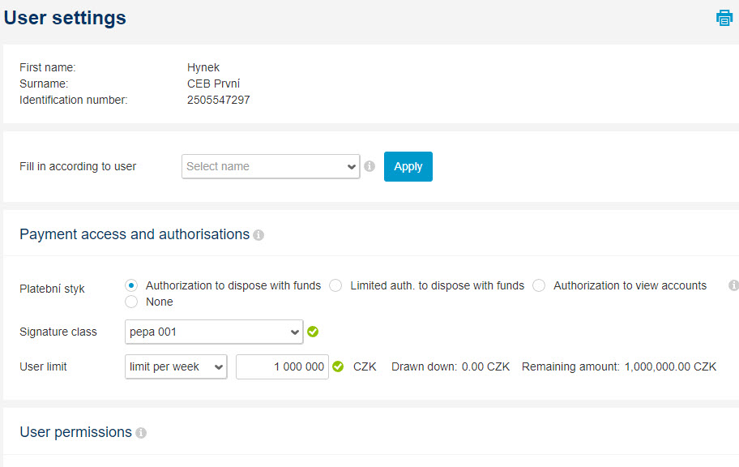Click info icon beside Payment access and authorisations

[x=258, y=235]
